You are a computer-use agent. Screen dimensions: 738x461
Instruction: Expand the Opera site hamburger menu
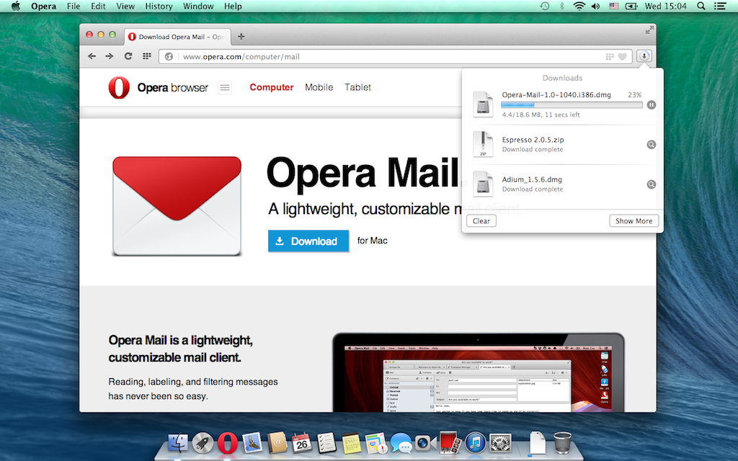tap(225, 88)
